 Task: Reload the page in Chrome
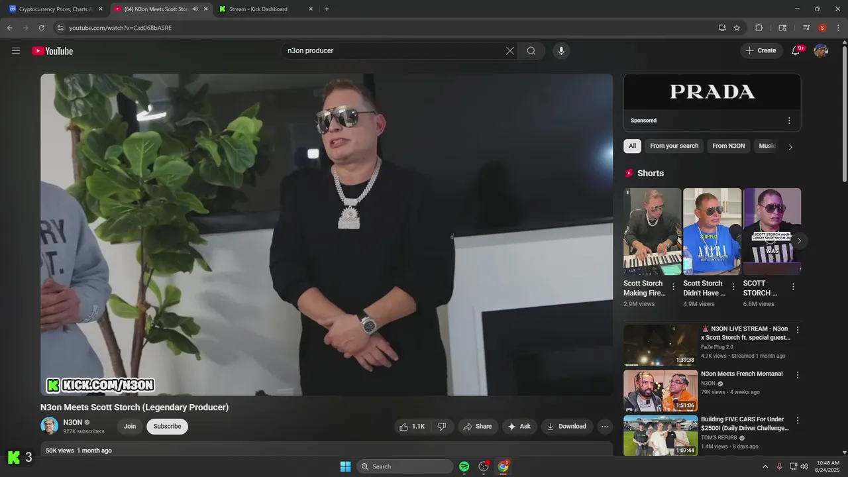[41, 28]
